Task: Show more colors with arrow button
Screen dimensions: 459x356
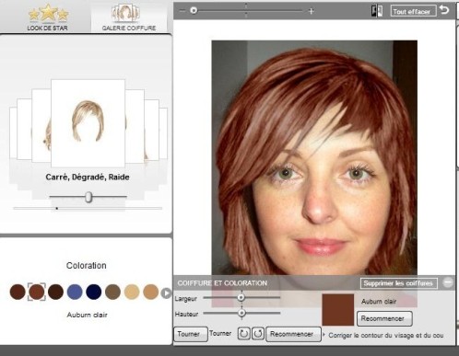Action: click(166, 293)
